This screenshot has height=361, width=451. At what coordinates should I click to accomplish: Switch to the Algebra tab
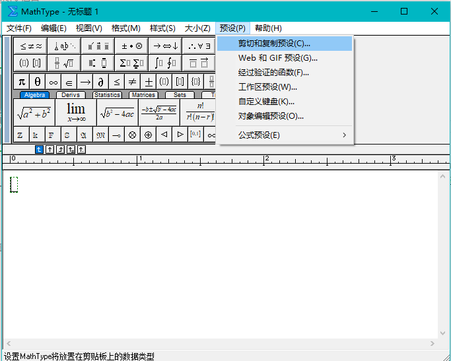(x=34, y=95)
